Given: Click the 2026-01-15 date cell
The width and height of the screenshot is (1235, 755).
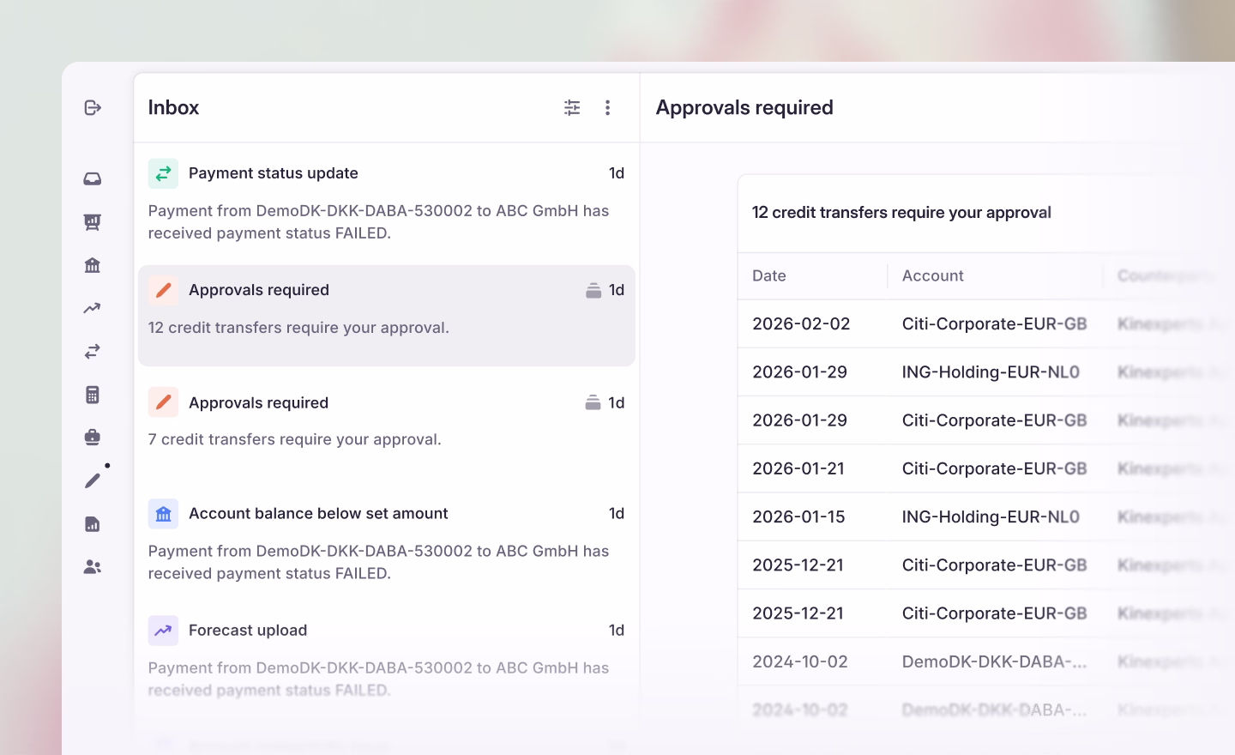Looking at the screenshot, I should coord(798,516).
